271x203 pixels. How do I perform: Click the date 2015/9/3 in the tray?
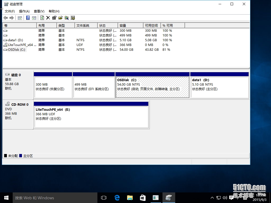[x=260, y=200]
